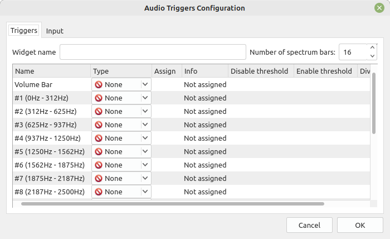
Task: Expand Type dropdown arrow for #4 (937Hz - 1250Hz)
Action: click(145, 138)
